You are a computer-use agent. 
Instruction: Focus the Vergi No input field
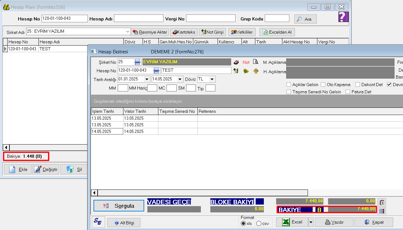tap(211, 19)
